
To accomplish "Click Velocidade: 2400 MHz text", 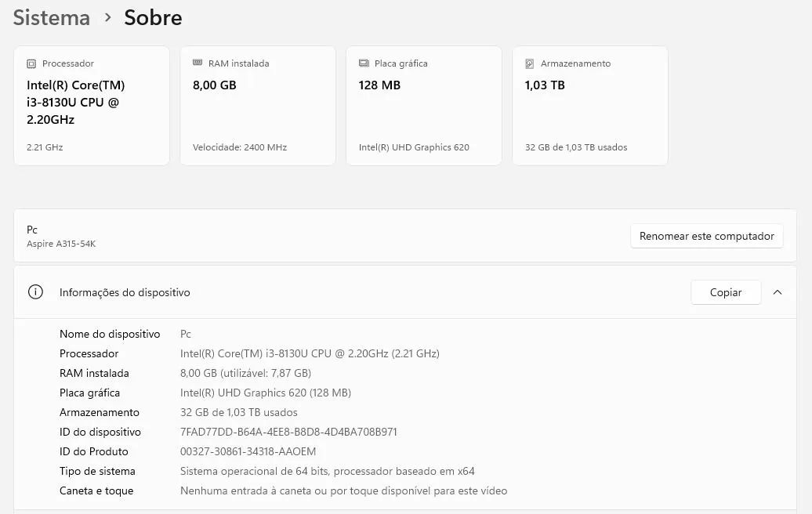I will (240, 147).
